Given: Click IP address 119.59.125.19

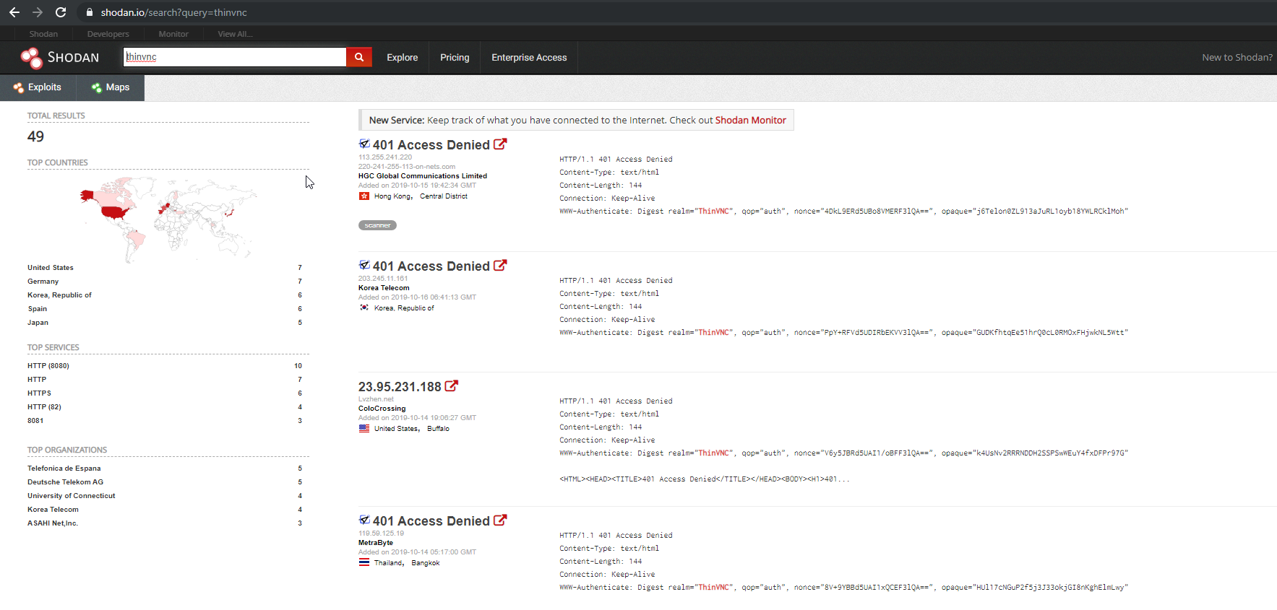Looking at the screenshot, I should [381, 533].
